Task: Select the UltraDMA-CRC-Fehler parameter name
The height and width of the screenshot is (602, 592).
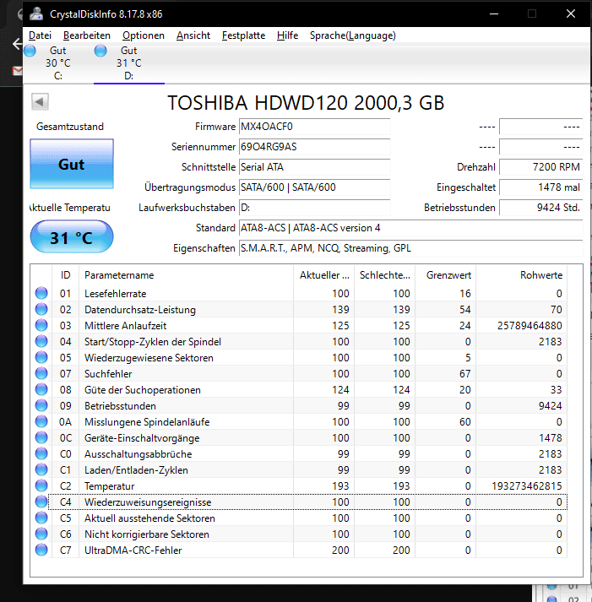Action: coord(133,550)
